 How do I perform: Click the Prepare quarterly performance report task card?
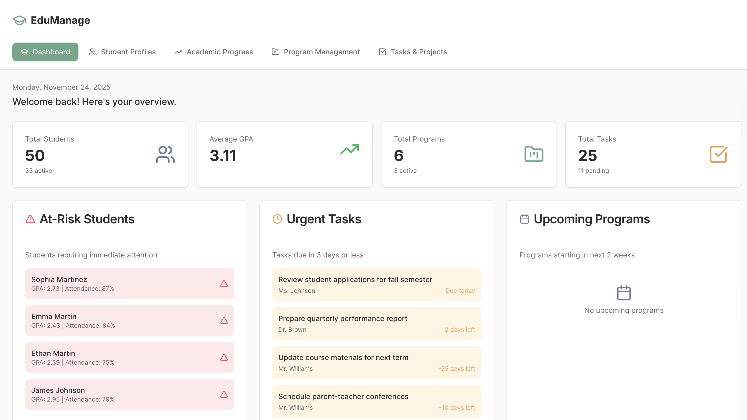pyautogui.click(x=376, y=323)
